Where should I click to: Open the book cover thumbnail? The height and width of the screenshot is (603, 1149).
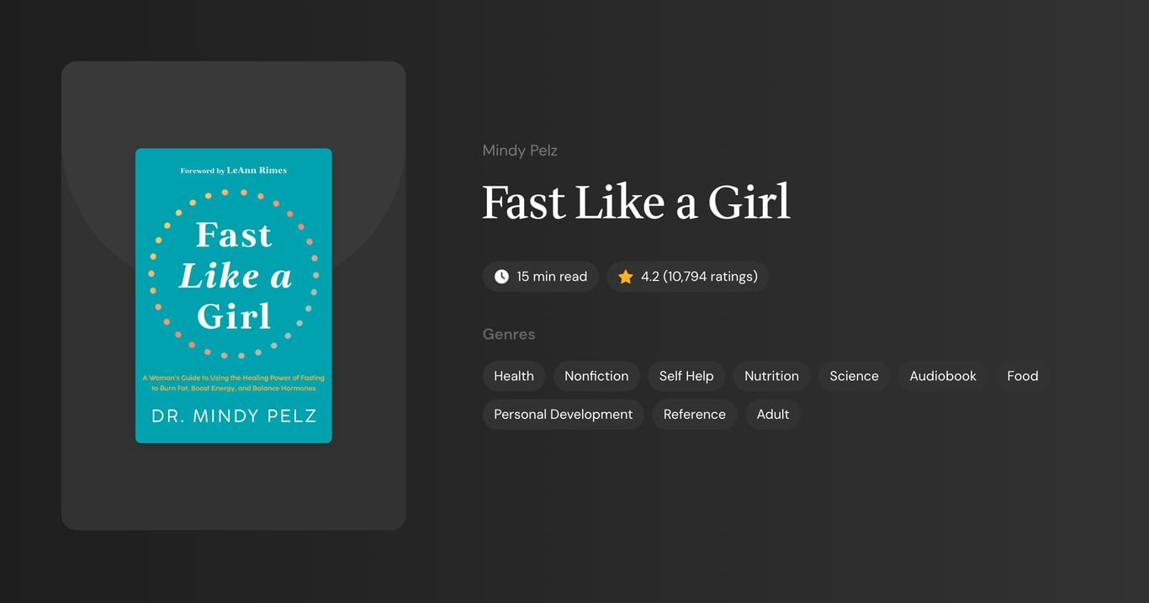(x=233, y=294)
